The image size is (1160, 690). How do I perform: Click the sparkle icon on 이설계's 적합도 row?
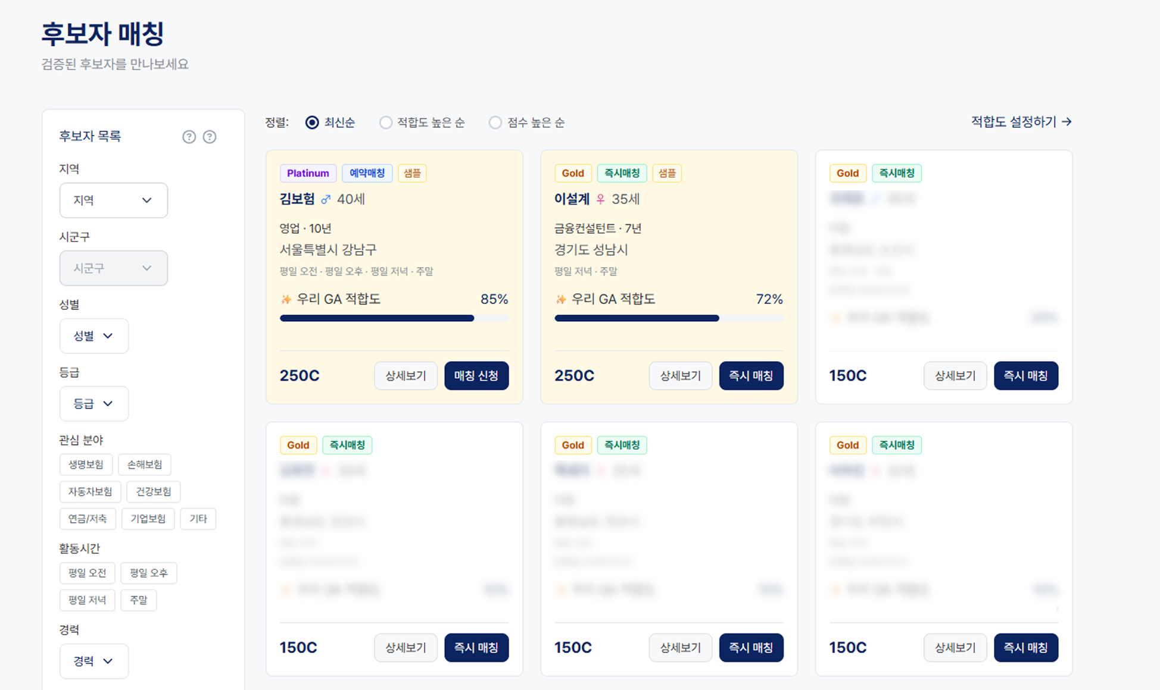coord(562,299)
